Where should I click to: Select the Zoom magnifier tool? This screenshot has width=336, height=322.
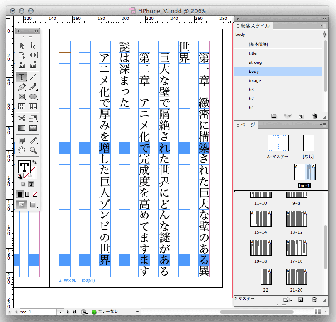coord(33,150)
